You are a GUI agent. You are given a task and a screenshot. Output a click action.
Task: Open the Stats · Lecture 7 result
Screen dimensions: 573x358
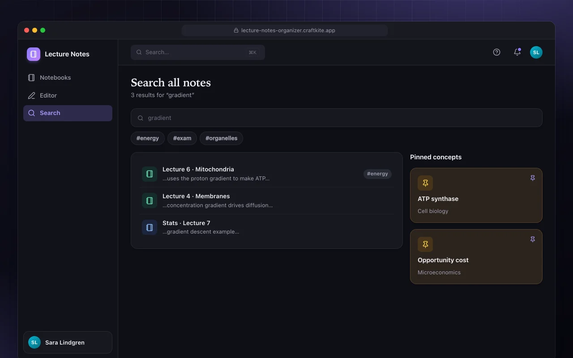[267, 227]
